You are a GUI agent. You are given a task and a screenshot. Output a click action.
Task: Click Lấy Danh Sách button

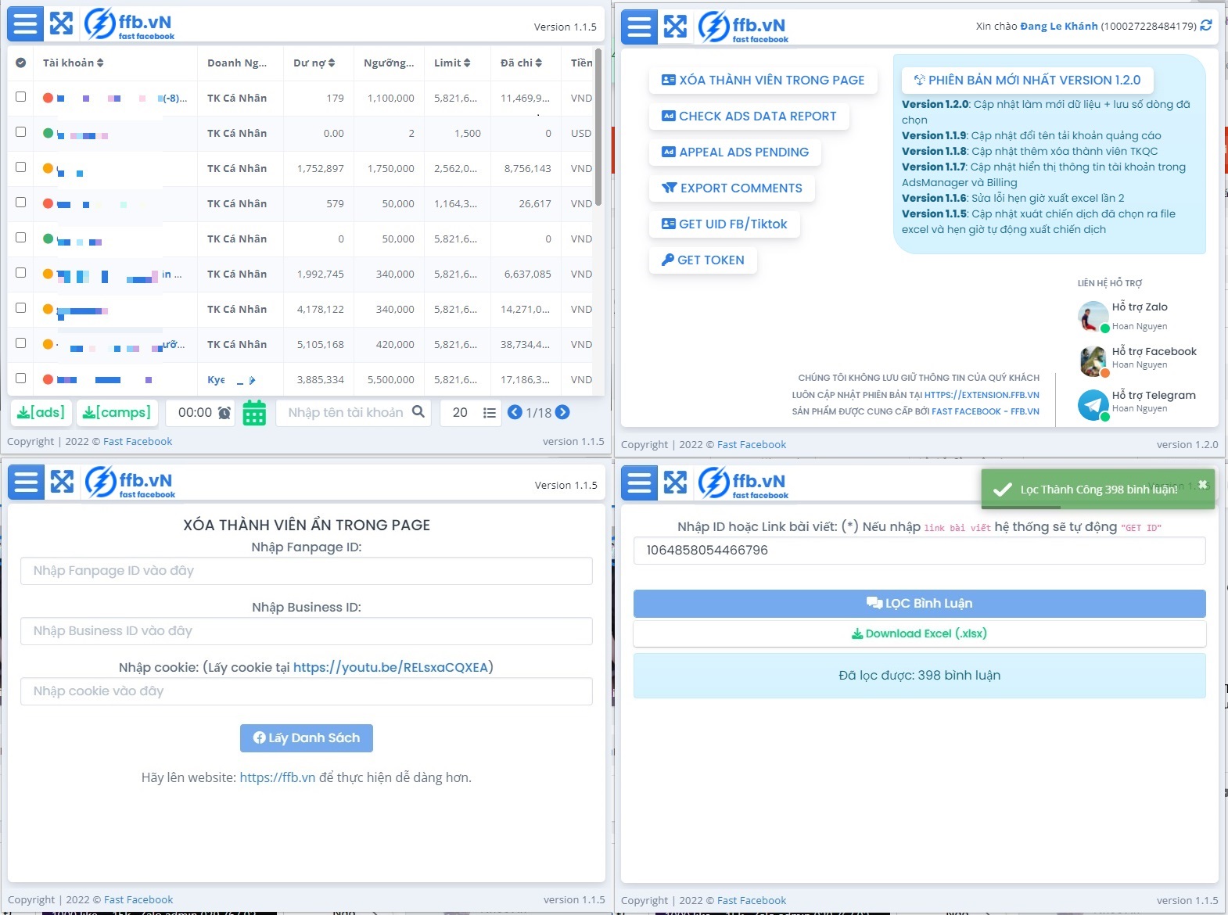pyautogui.click(x=307, y=737)
